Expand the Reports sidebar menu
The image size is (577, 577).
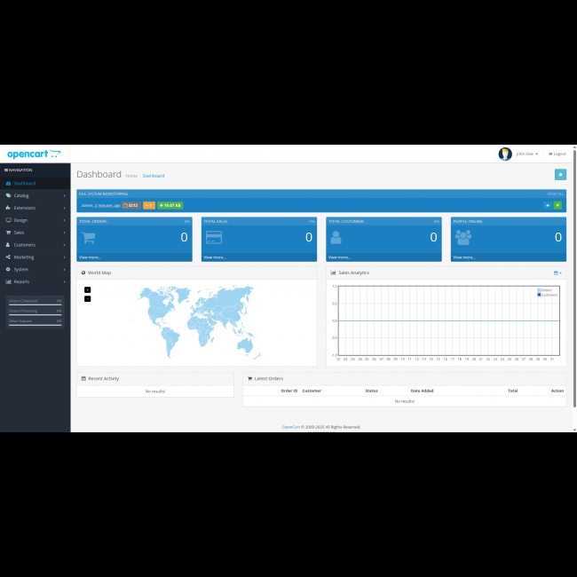(35, 281)
